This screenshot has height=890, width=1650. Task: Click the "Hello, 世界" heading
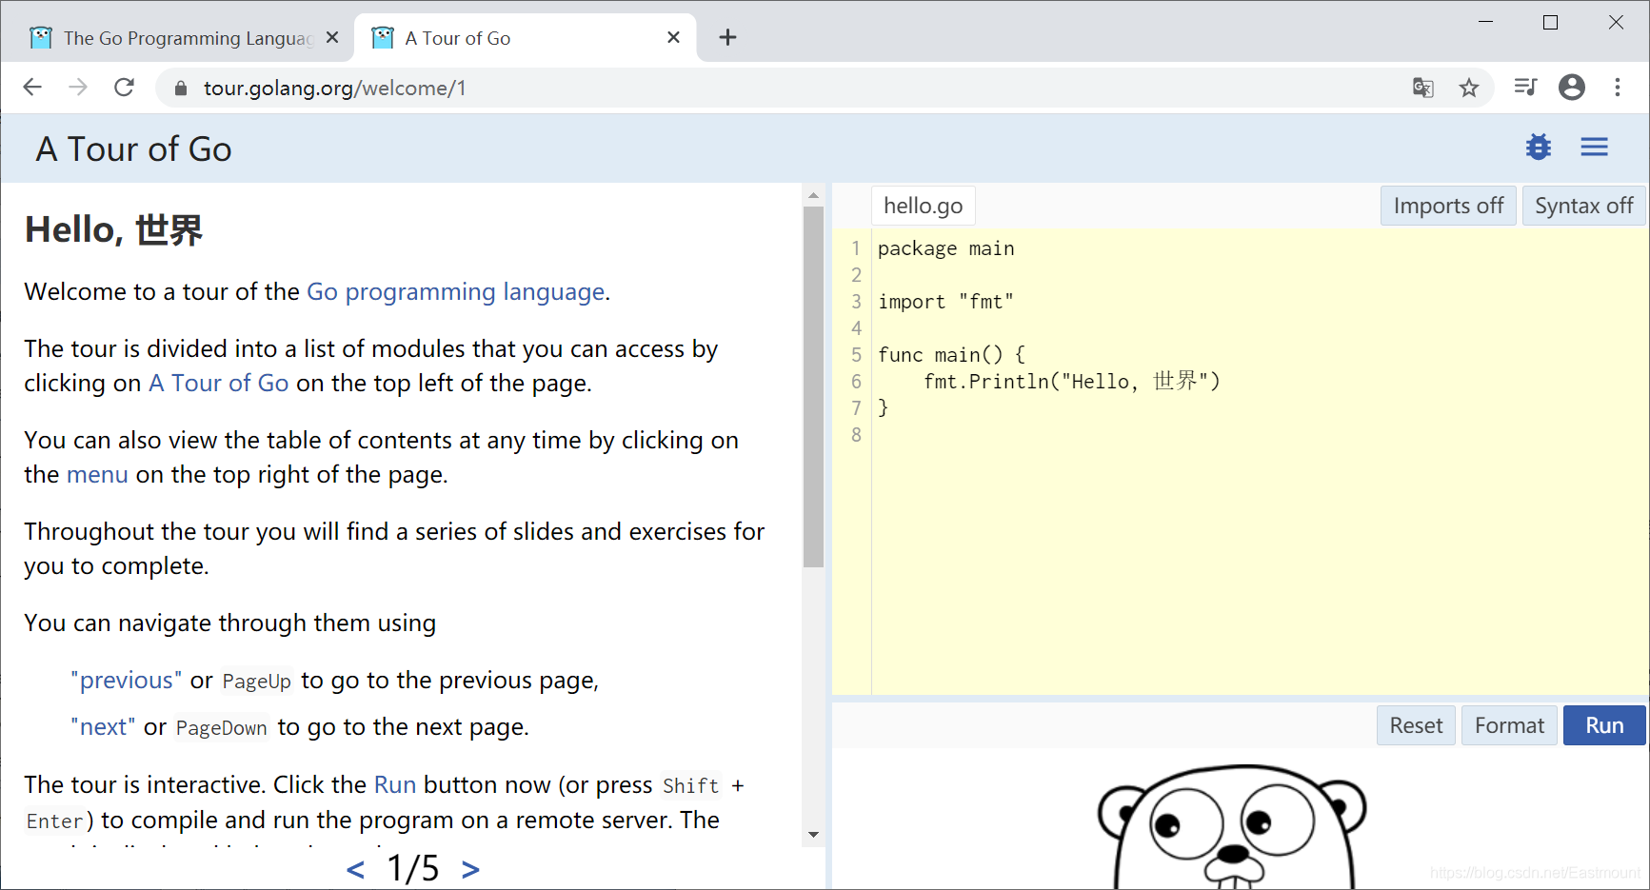point(113,230)
